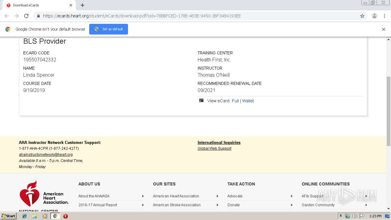Click chevron next to American Heart Association

pos(217,196)
